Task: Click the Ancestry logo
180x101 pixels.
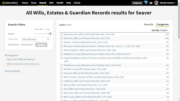Action: click(10, 3)
